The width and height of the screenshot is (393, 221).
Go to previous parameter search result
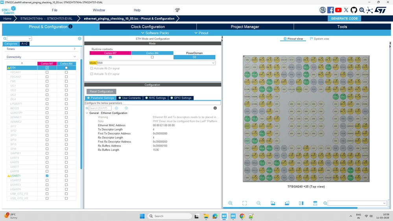pos(116,108)
